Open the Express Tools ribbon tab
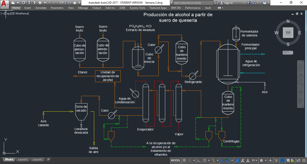Screen dimensions: 307x164 [x=137, y=8]
